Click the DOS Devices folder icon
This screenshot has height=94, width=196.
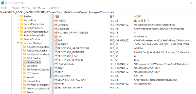25,58
